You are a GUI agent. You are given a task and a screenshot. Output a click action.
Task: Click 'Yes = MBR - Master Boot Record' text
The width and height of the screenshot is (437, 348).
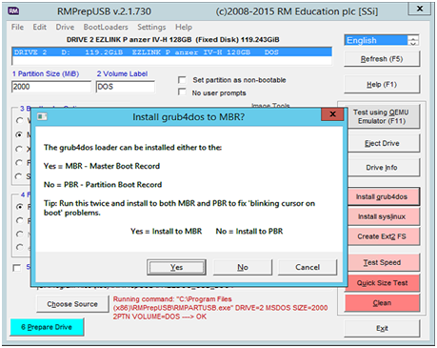pos(102,166)
